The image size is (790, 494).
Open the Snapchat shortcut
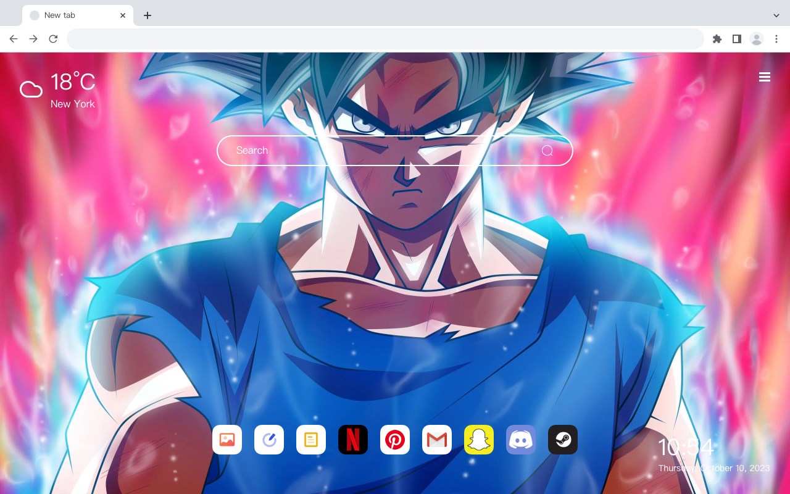click(x=479, y=440)
